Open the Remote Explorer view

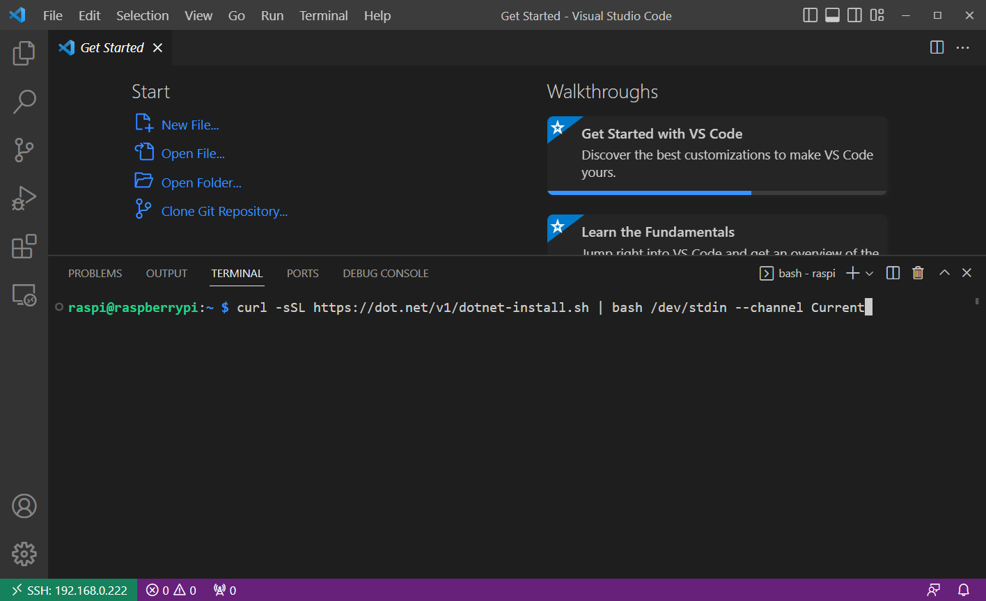pyautogui.click(x=24, y=295)
